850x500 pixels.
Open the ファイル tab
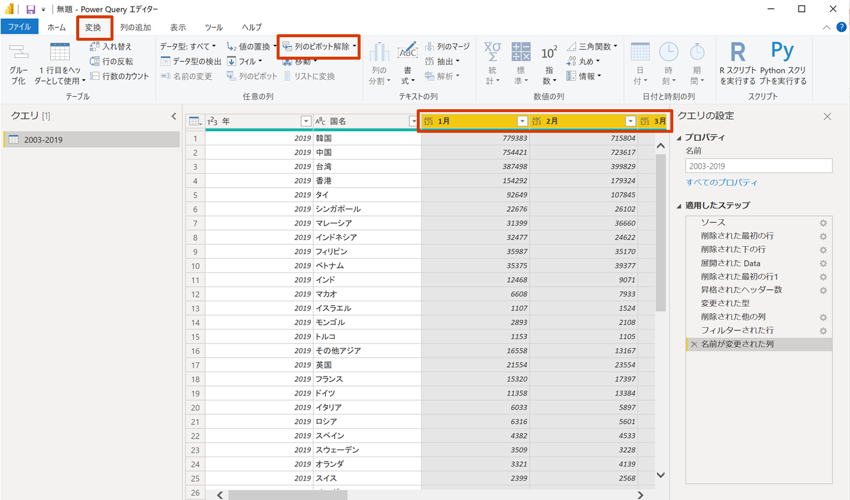[20, 27]
